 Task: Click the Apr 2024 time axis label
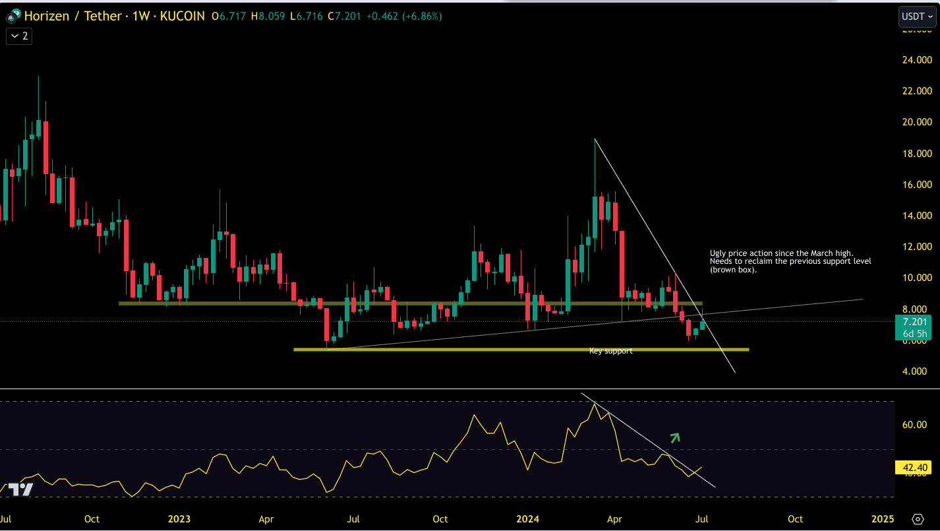tap(615, 518)
